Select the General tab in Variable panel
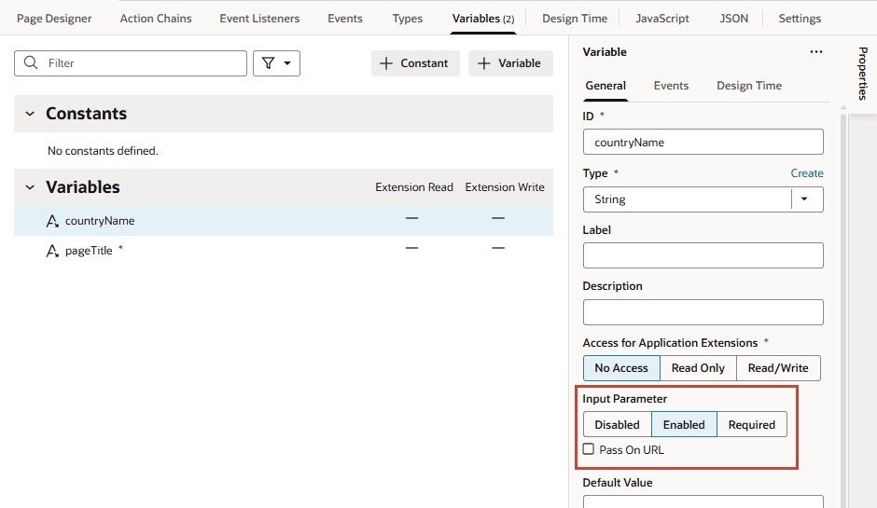 (x=606, y=86)
